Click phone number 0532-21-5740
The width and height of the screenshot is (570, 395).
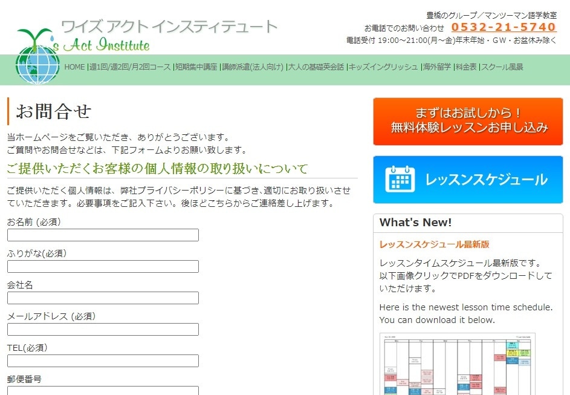point(504,27)
